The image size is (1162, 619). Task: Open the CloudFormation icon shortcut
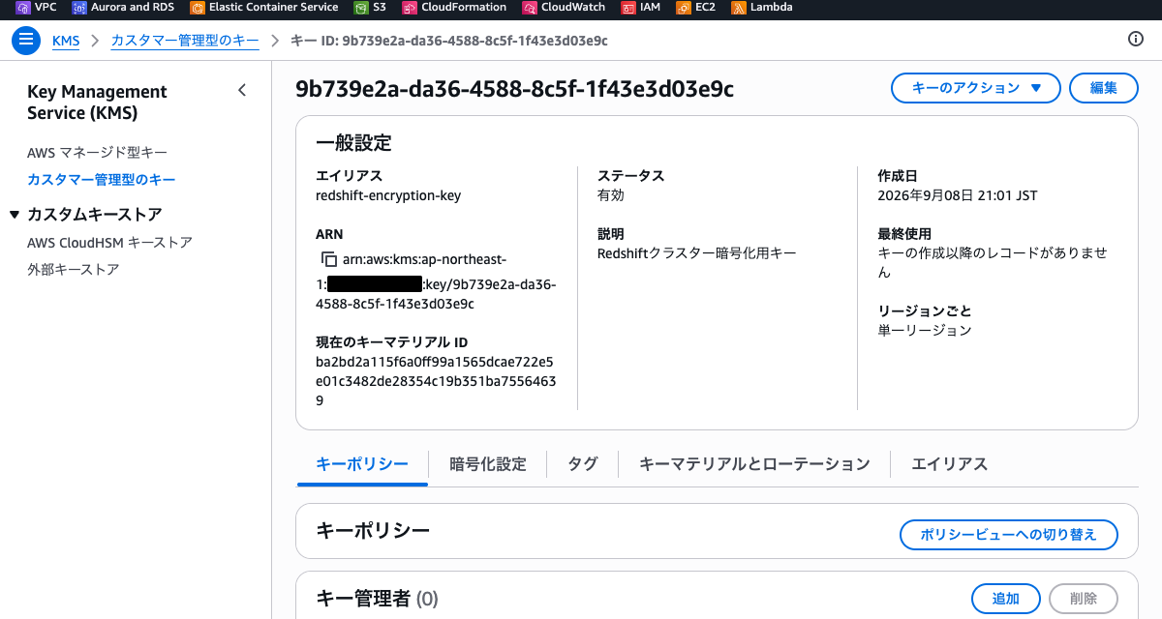[410, 8]
